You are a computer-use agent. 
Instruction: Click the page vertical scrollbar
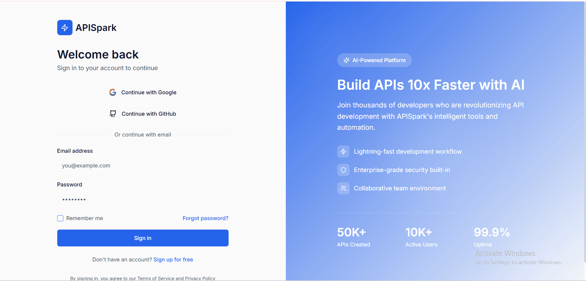click(585, 132)
